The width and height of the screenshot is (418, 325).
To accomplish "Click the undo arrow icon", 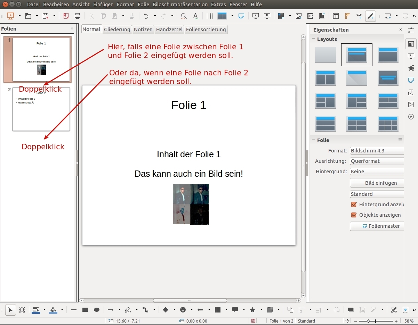I will [146, 16].
